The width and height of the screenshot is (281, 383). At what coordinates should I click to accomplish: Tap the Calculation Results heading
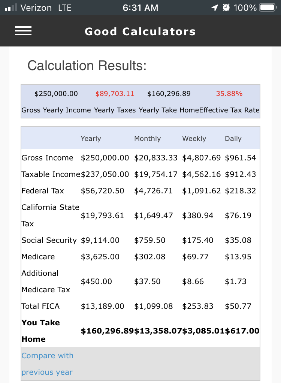coord(87,66)
